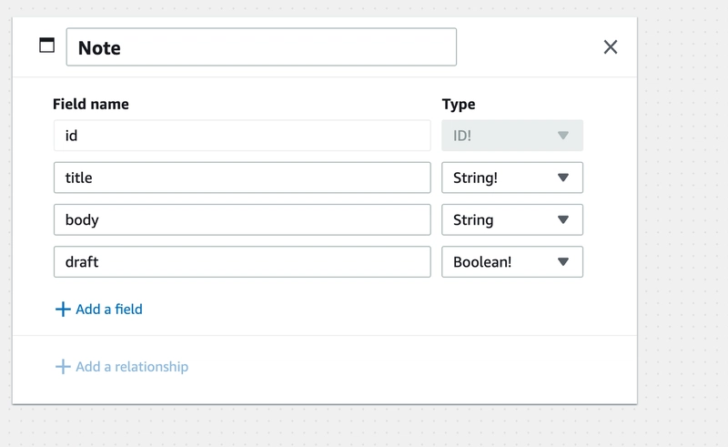The image size is (728, 447).
Task: Click the arrow icon in body's type selector
Action: (x=562, y=219)
